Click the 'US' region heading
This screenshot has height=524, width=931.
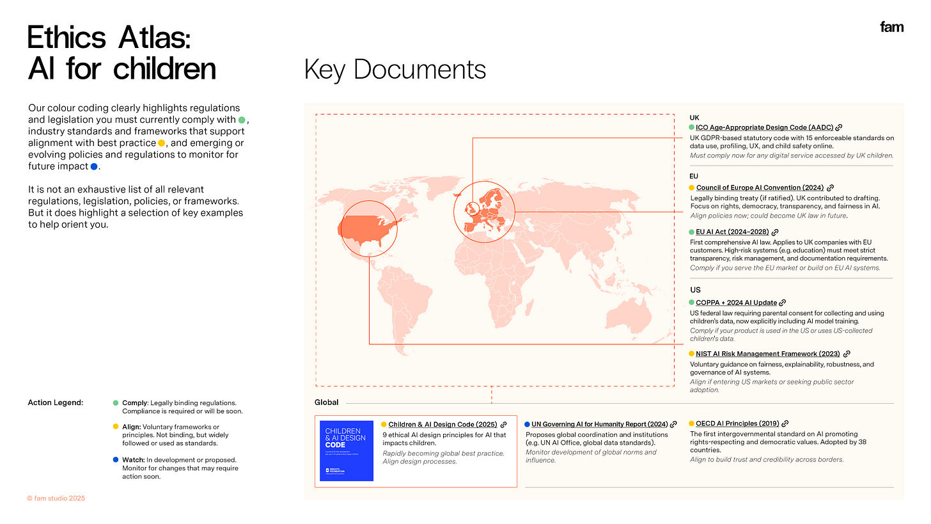(695, 290)
